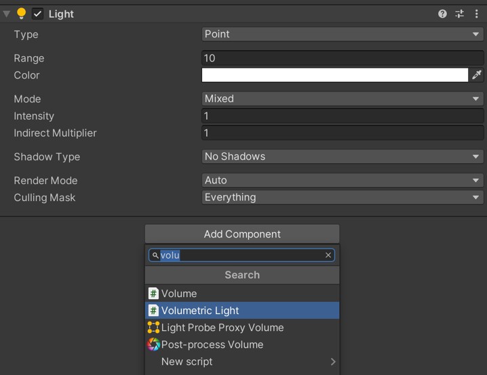Select the Post-process Volume entry
Viewport: 487px width, 375px height.
coord(242,345)
